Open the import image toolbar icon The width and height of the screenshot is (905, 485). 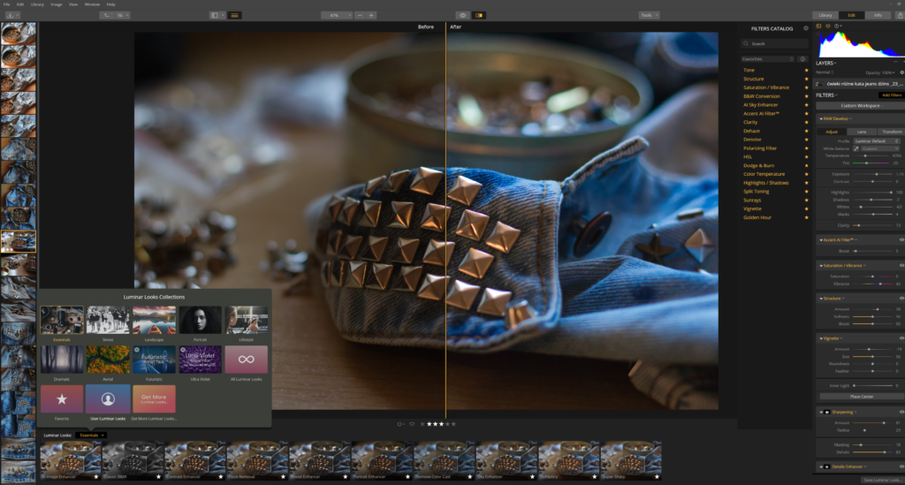pos(11,16)
